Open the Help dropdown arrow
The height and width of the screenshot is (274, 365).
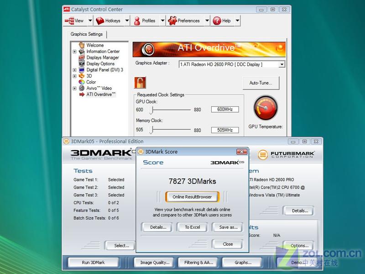237,21
